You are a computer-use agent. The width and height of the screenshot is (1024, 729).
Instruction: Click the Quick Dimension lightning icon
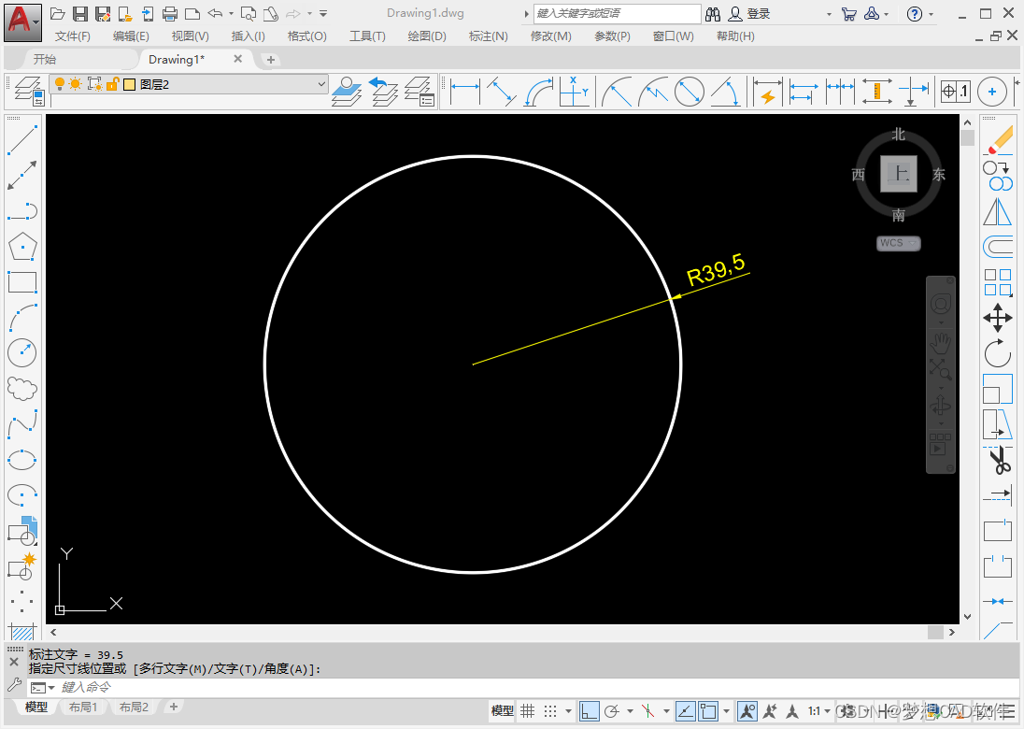pyautogui.click(x=767, y=92)
